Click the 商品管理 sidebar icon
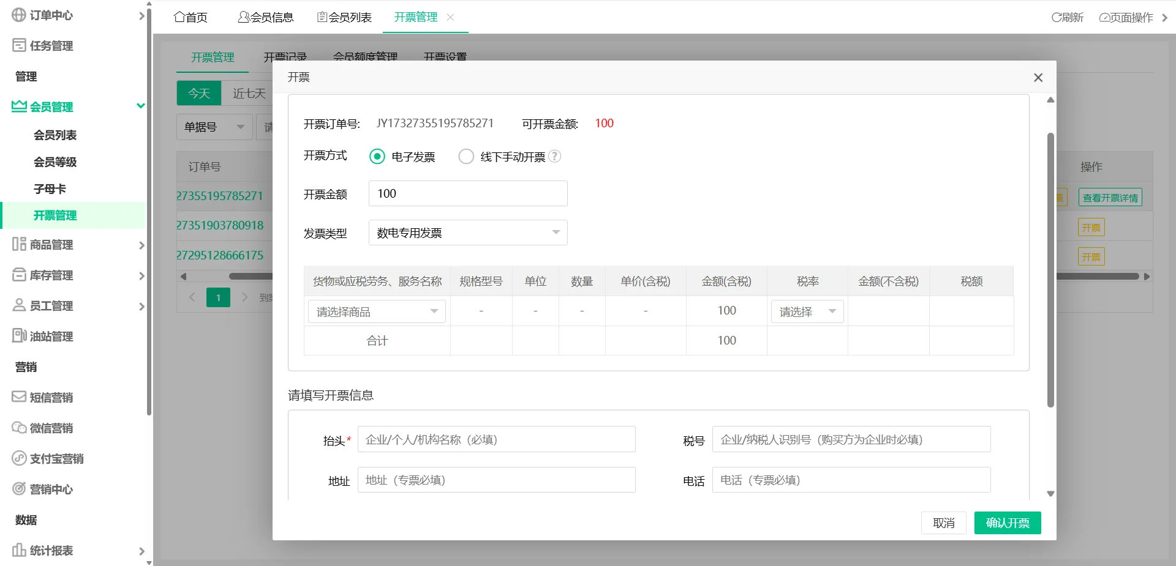This screenshot has width=1176, height=566. (19, 244)
